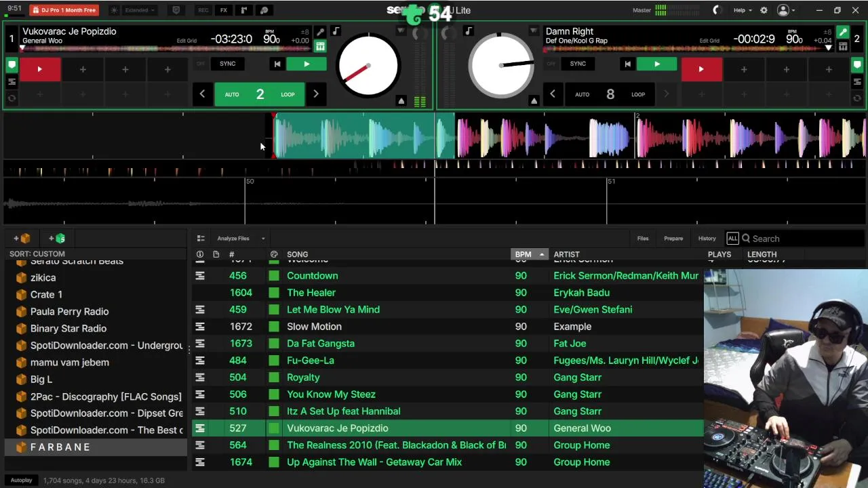Select the hot cue pad mode on deck 1
868x488 pixels.
point(12,65)
